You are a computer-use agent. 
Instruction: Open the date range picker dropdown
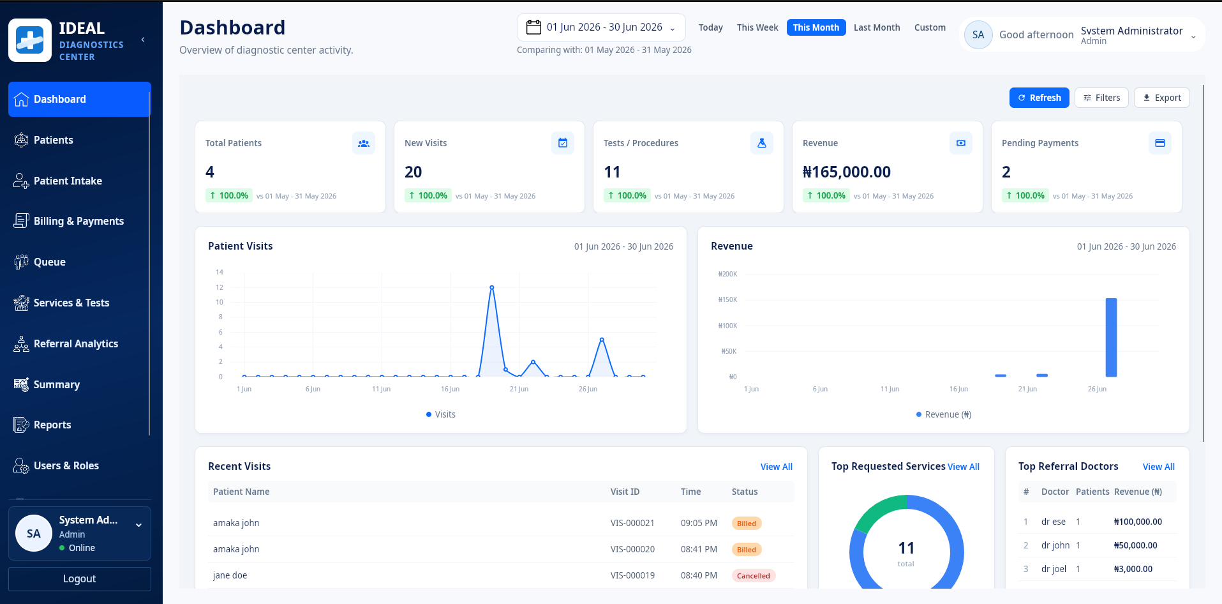601,27
